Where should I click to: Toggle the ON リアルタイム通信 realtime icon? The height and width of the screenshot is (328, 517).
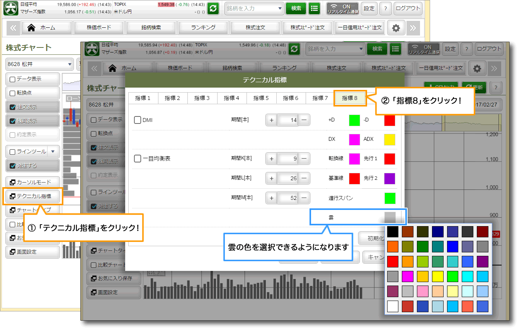coord(342,8)
